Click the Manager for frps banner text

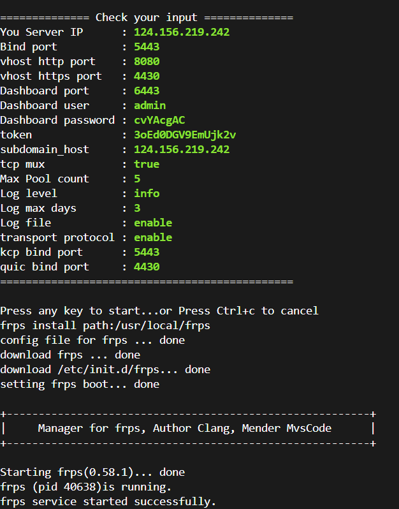[185, 428]
